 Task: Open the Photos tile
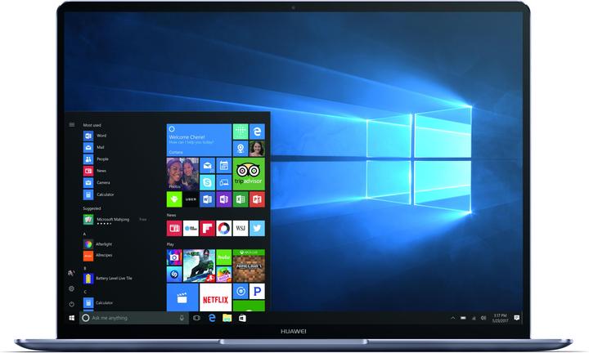[182, 174]
